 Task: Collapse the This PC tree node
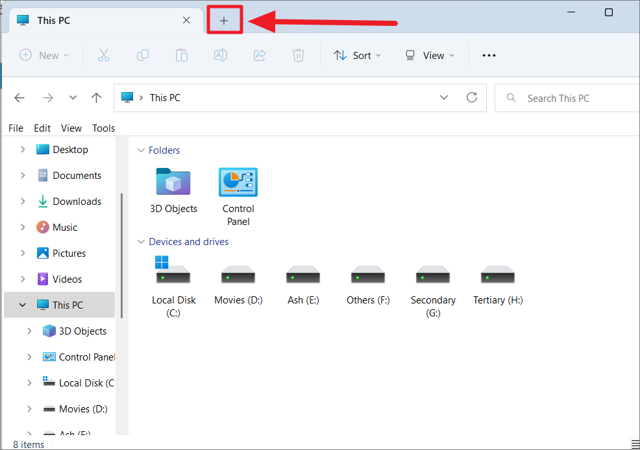click(23, 305)
